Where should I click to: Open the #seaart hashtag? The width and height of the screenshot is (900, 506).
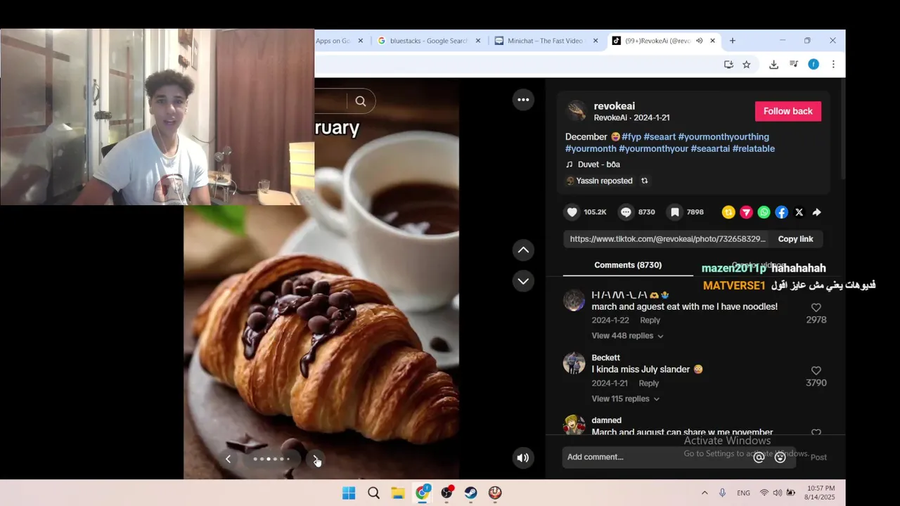tap(660, 136)
